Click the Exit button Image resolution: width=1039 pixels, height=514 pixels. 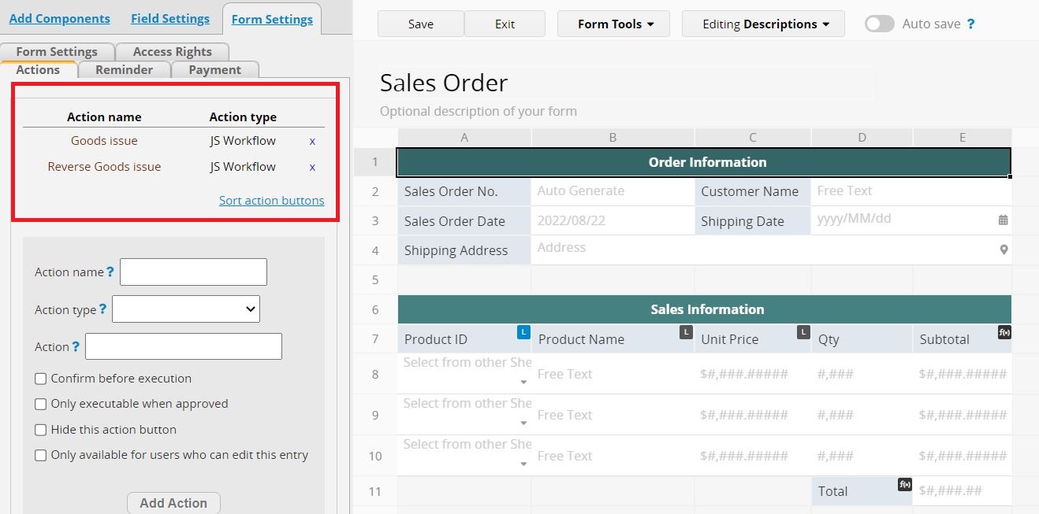[x=505, y=24]
